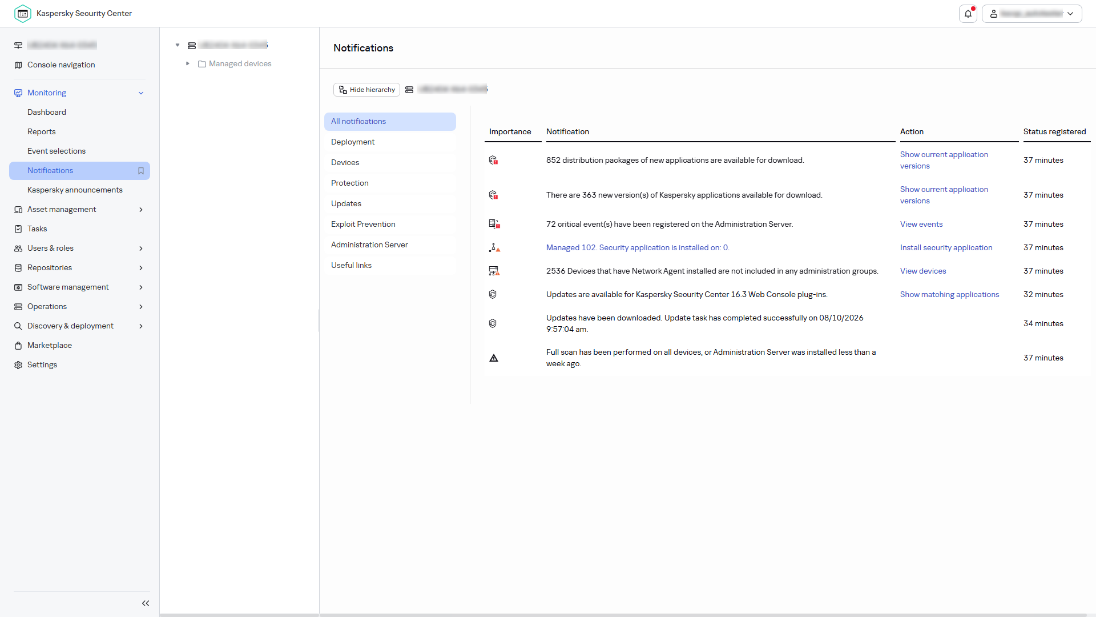This screenshot has height=617, width=1096.
Task: Click shield icon of Web Console plug-ins row
Action: pyautogui.click(x=493, y=295)
